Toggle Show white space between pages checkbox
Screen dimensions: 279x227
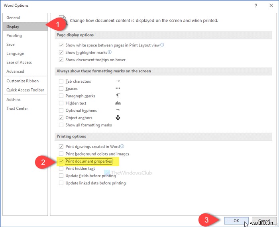61,45
